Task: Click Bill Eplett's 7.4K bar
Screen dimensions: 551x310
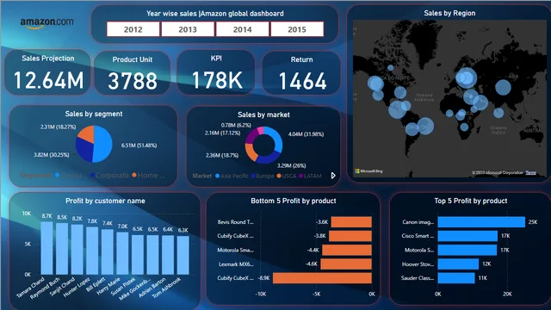Action: [x=107, y=252]
